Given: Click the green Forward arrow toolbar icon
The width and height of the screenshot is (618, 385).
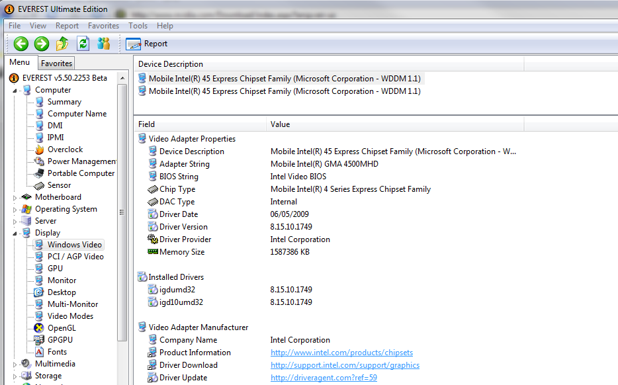Looking at the screenshot, I should [42, 44].
